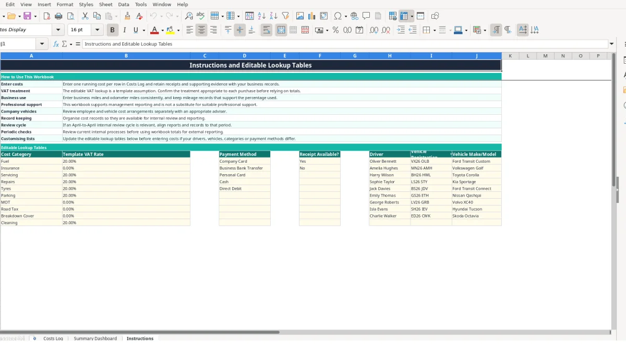Expand the borders dropdown arrow
The height and width of the screenshot is (352, 626).
pos(434,30)
